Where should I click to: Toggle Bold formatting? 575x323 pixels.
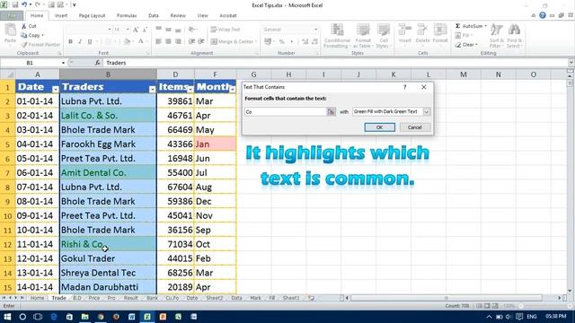click(70, 42)
